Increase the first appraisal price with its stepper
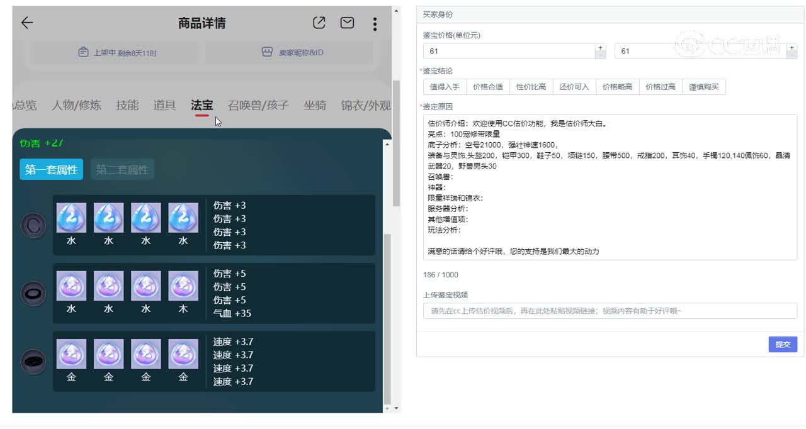 [600, 47]
